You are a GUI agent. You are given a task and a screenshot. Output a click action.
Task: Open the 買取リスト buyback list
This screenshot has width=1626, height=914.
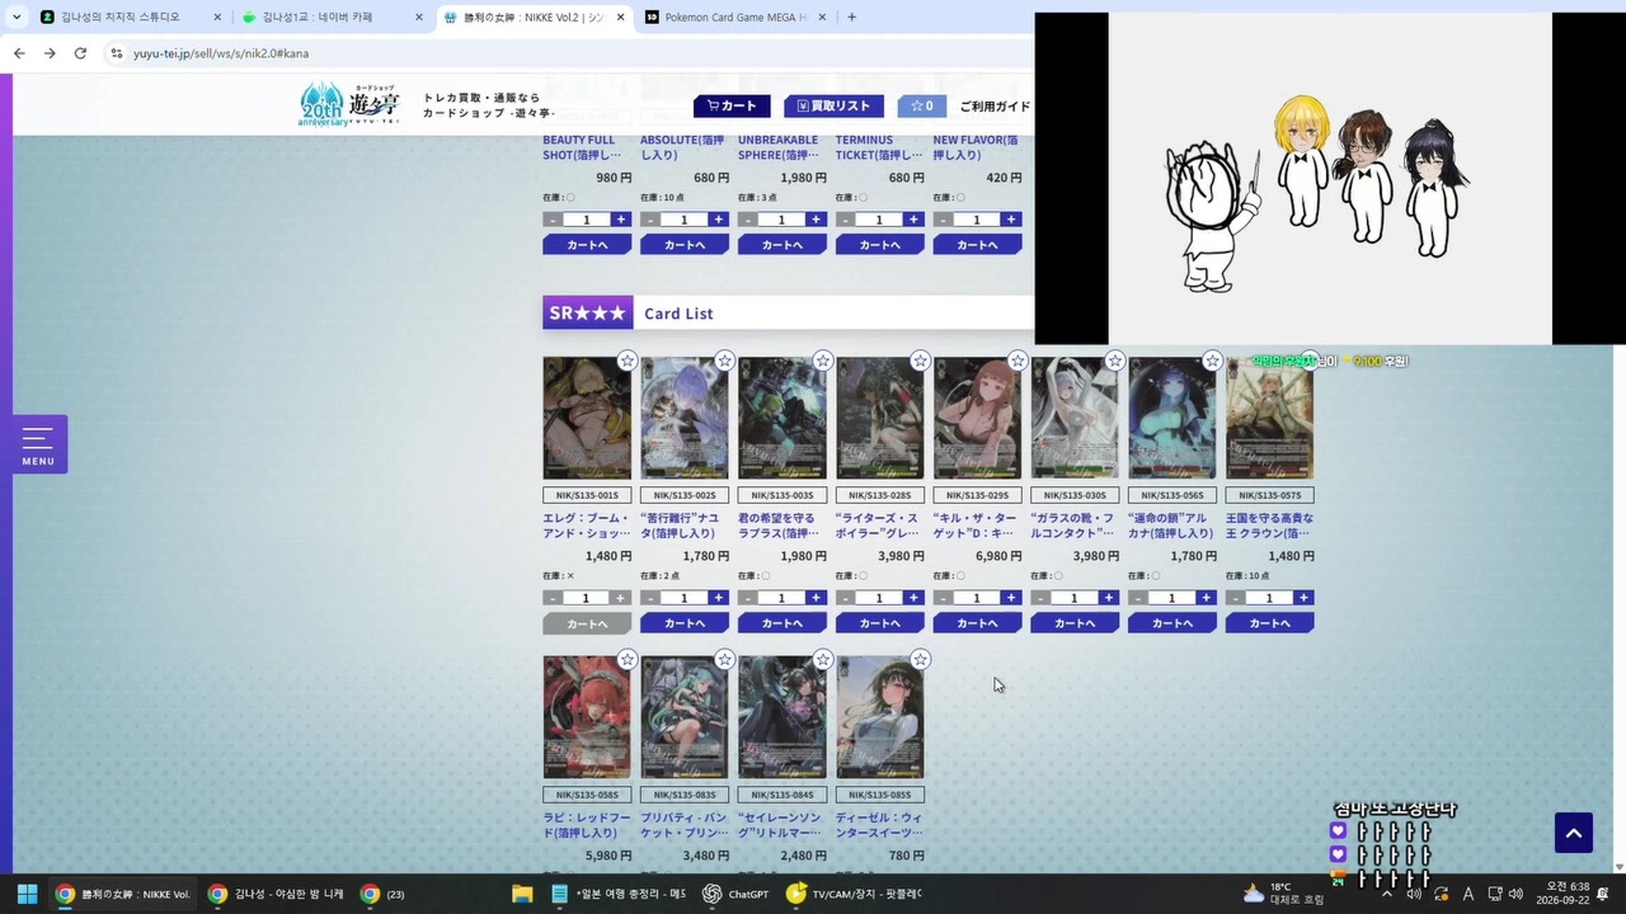tap(834, 106)
